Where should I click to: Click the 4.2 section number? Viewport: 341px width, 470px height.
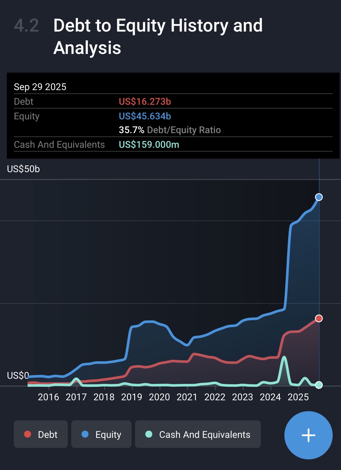tap(26, 26)
